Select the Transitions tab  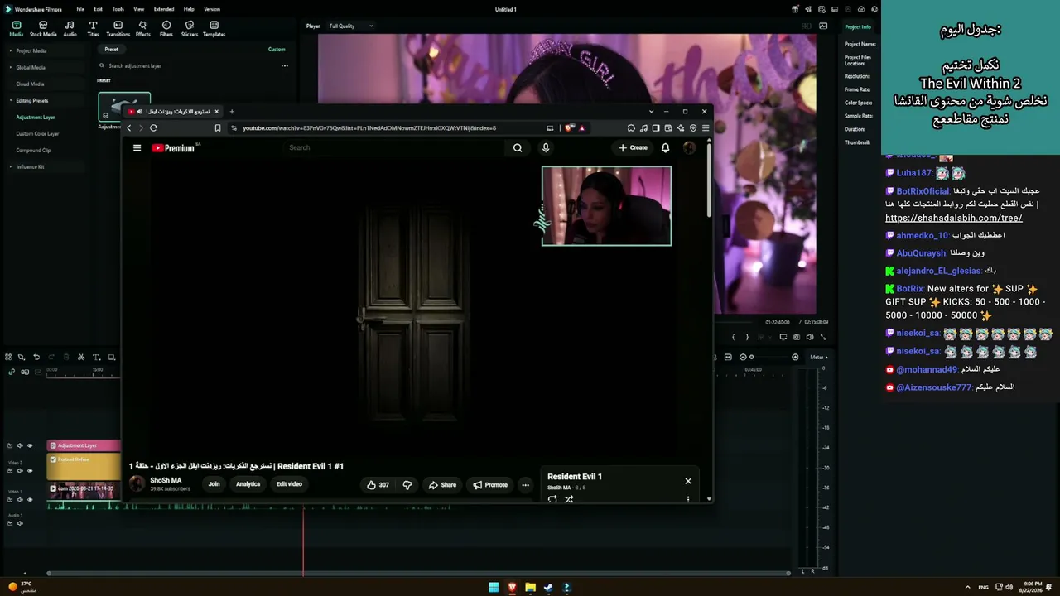pos(118,29)
